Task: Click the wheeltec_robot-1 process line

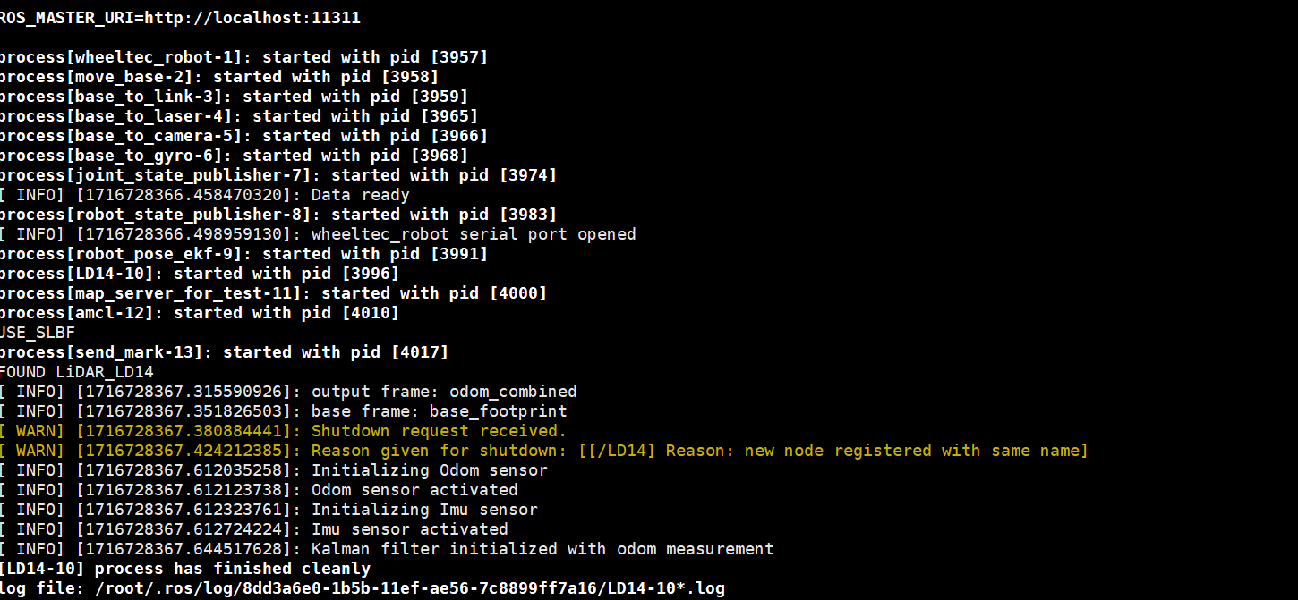Action: pyautogui.click(x=243, y=57)
